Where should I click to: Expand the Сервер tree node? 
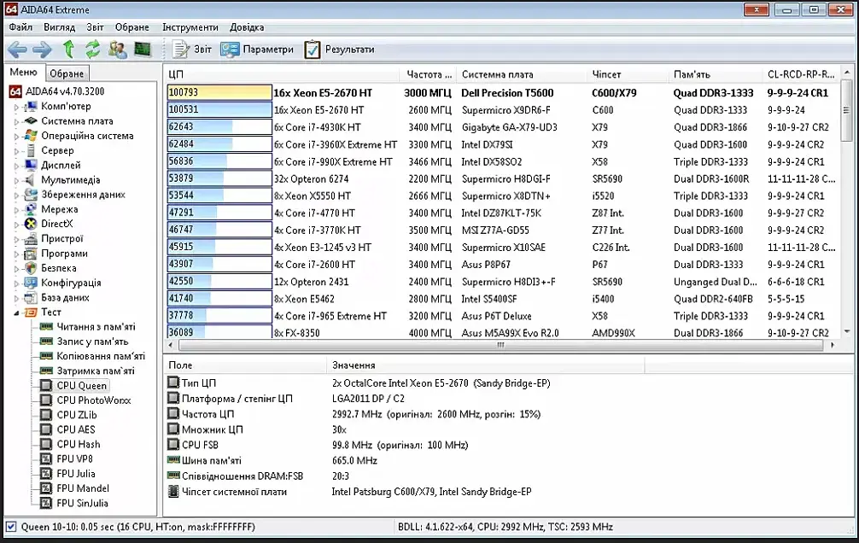pyautogui.click(x=16, y=150)
